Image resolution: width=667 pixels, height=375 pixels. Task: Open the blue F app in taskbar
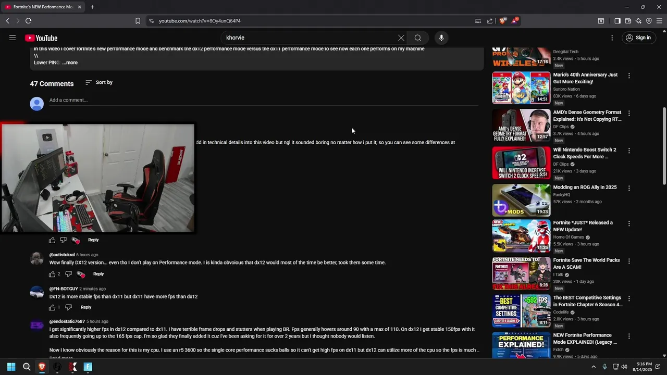click(88, 367)
